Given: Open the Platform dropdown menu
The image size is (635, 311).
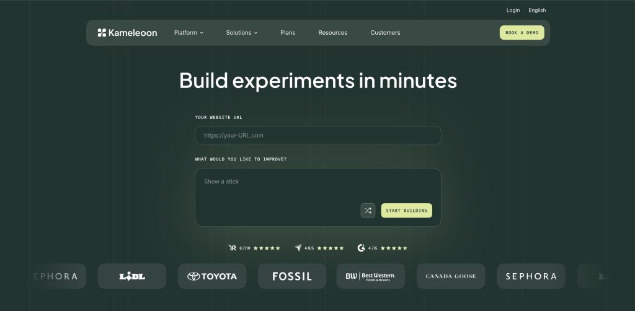Looking at the screenshot, I should 189,33.
